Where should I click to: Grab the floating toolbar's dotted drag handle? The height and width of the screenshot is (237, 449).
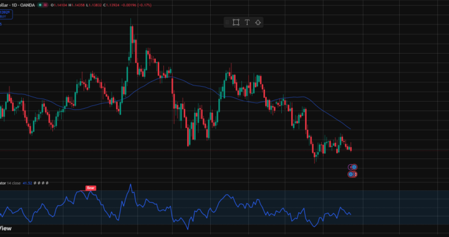[x=227, y=22]
